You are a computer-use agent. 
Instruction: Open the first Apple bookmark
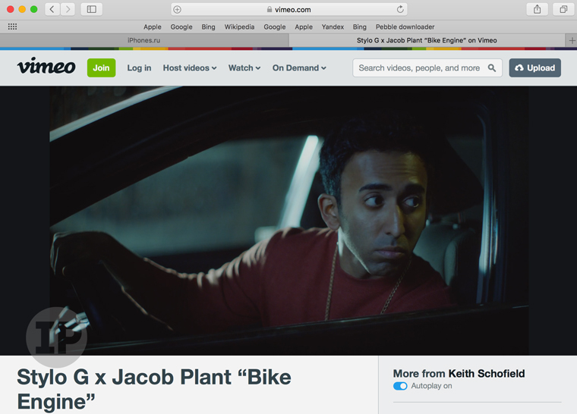coord(153,27)
